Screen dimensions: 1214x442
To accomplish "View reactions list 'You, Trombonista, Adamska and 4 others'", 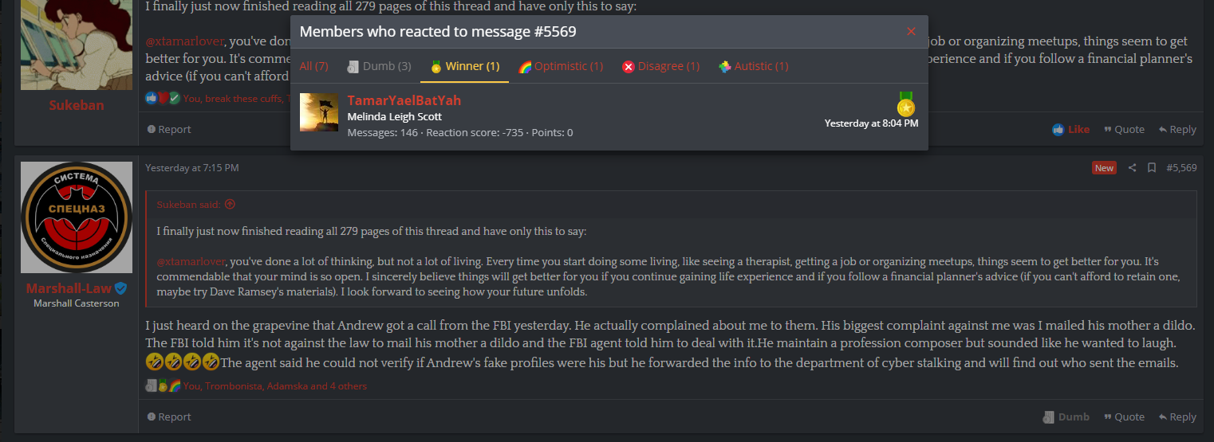I will pyautogui.click(x=275, y=386).
